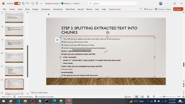185x104 pixels.
Task: Expand the Share button dropdown arrow
Action: 182,9
